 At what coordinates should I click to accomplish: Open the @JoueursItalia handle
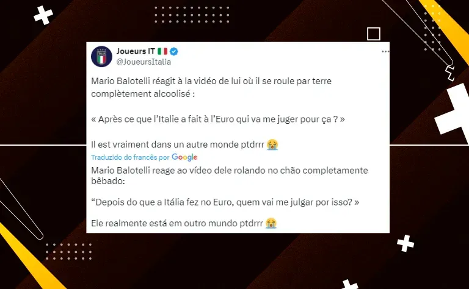click(x=144, y=62)
